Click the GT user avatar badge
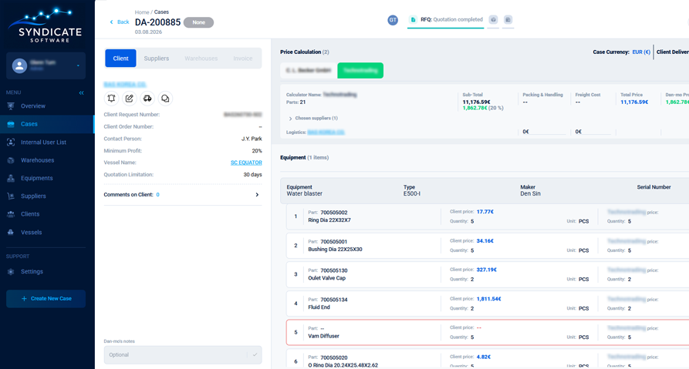Viewport: 689px width, 369px height. [x=393, y=20]
